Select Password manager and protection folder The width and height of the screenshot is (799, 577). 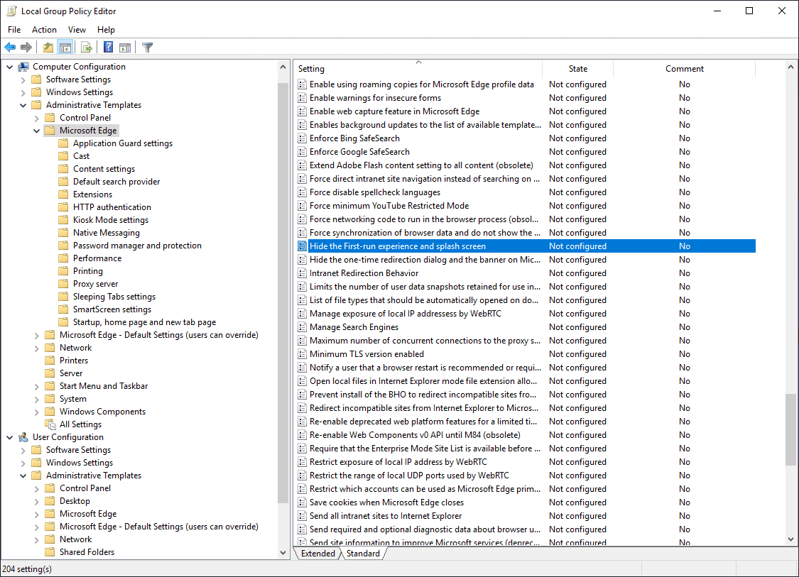pyautogui.click(x=137, y=246)
